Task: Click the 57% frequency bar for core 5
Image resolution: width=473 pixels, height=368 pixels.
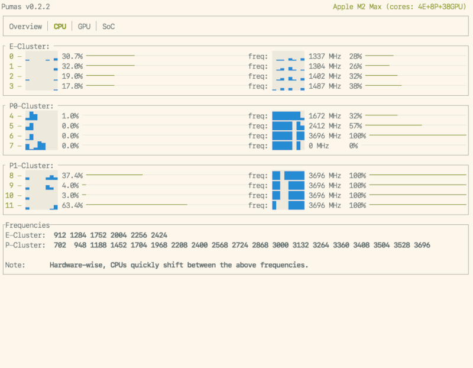Action: (x=395, y=126)
